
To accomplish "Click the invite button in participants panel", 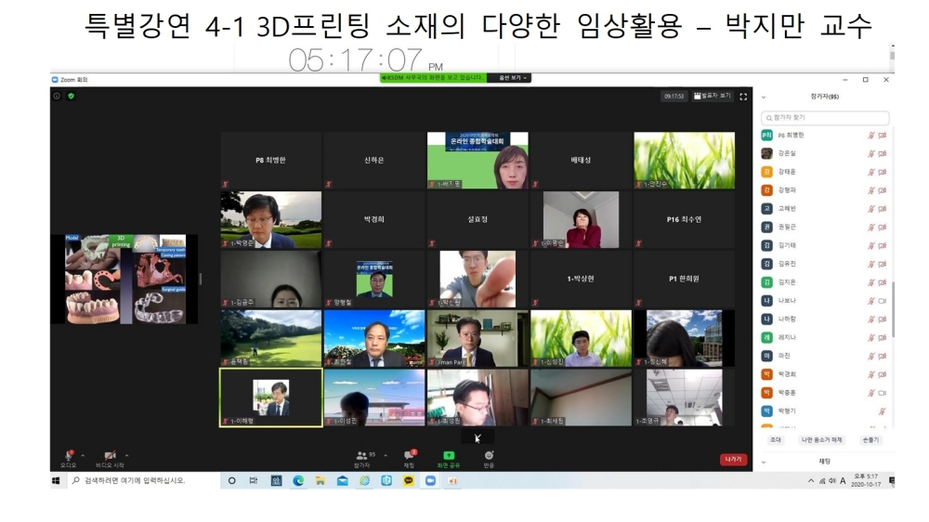I will tap(775, 439).
